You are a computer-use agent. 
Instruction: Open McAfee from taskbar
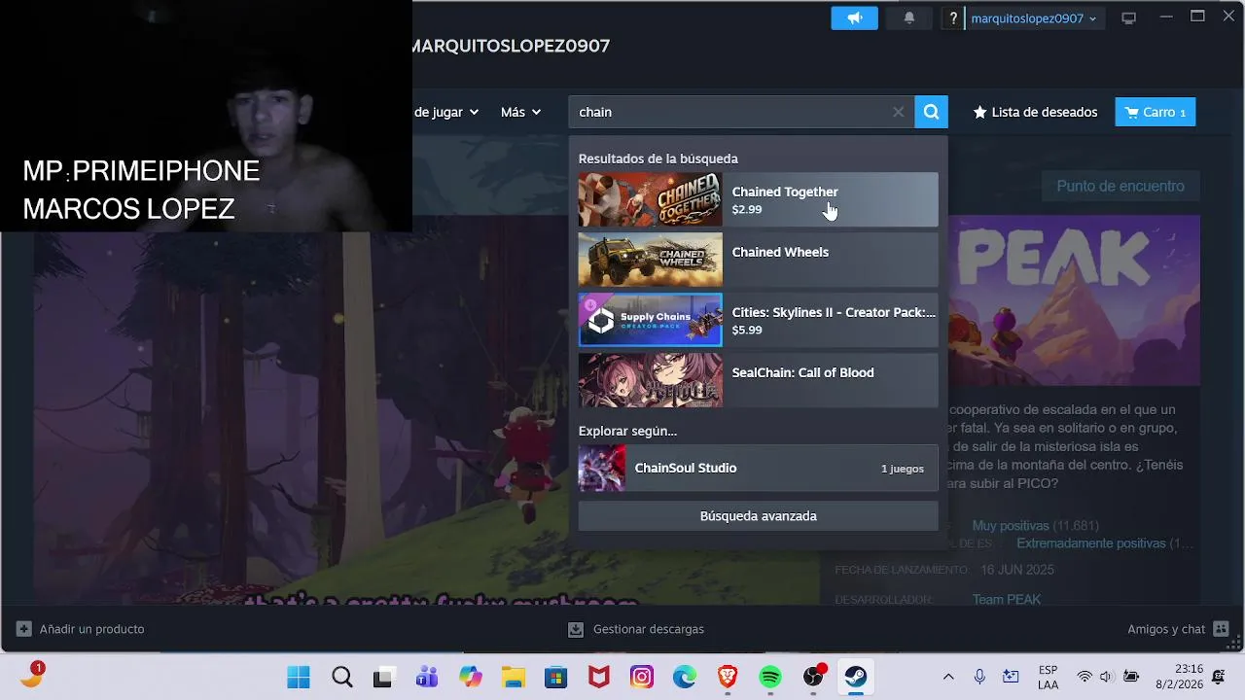click(x=598, y=677)
